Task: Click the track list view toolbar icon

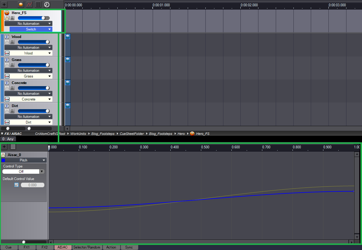Action: click(x=38, y=4)
